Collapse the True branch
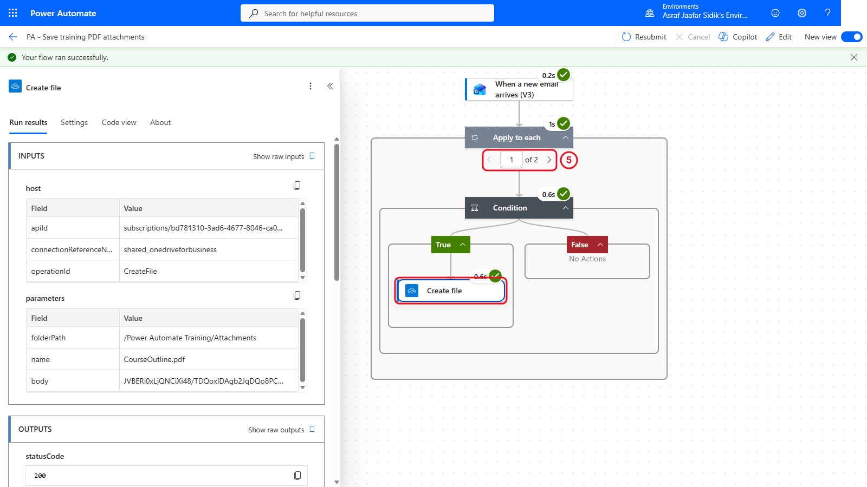The height and width of the screenshot is (487, 867). [x=463, y=245]
